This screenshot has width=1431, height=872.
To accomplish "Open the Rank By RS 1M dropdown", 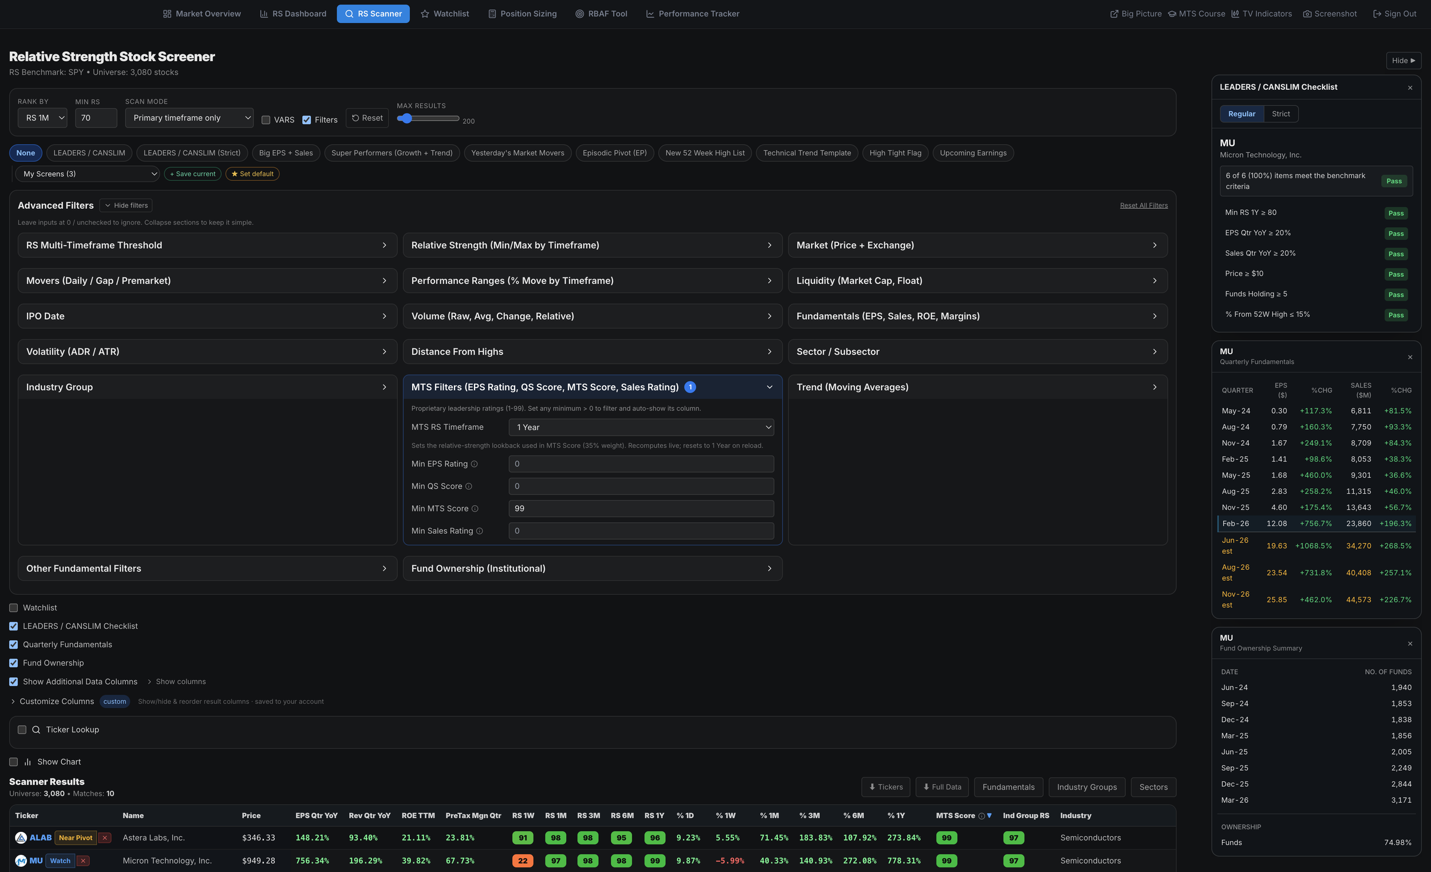I will [42, 118].
